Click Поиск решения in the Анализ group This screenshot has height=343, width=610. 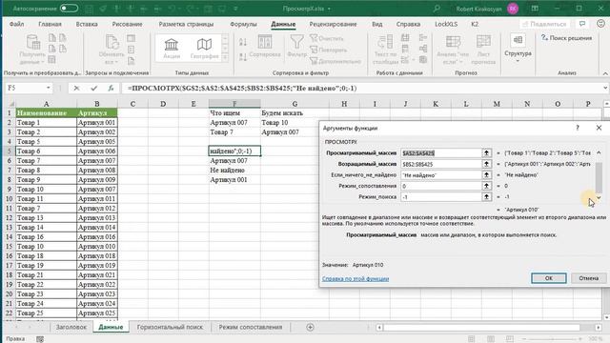(566, 38)
